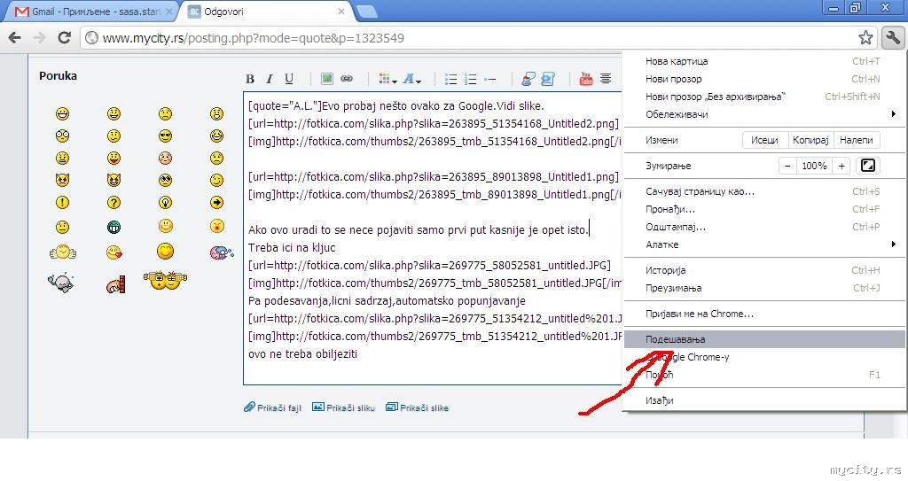This screenshot has height=481, width=908.
Task: Insert a quote block with person icon
Action: 528,79
